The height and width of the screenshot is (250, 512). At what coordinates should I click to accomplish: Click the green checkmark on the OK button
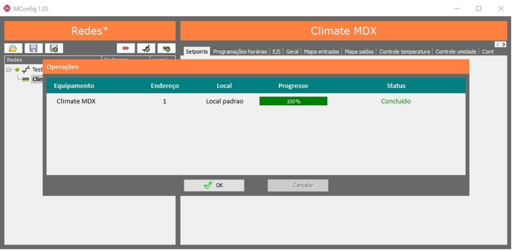click(x=208, y=185)
